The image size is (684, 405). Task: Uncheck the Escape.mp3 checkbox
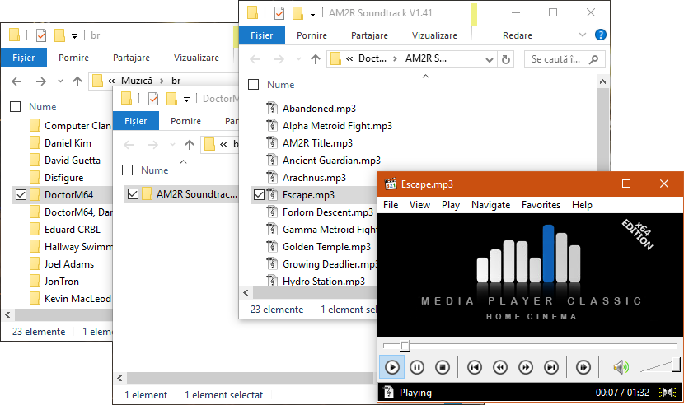click(259, 195)
